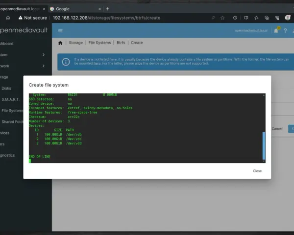This screenshot has height=235, width=294.
Task: Click the info icon in the blue notice
Action: [66, 62]
